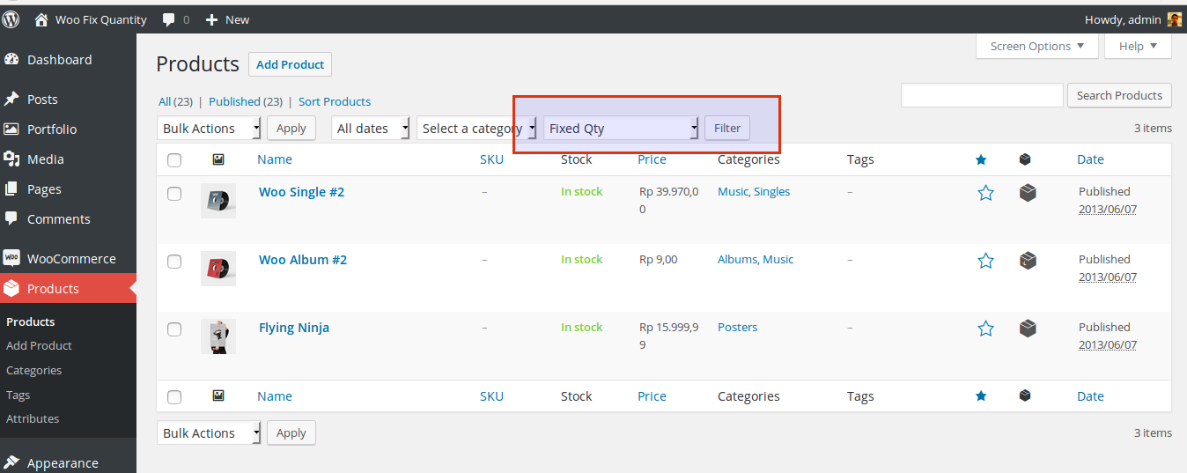The width and height of the screenshot is (1187, 473).
Task: Click the product type cube for Woo Single #2
Action: pos(1028,193)
